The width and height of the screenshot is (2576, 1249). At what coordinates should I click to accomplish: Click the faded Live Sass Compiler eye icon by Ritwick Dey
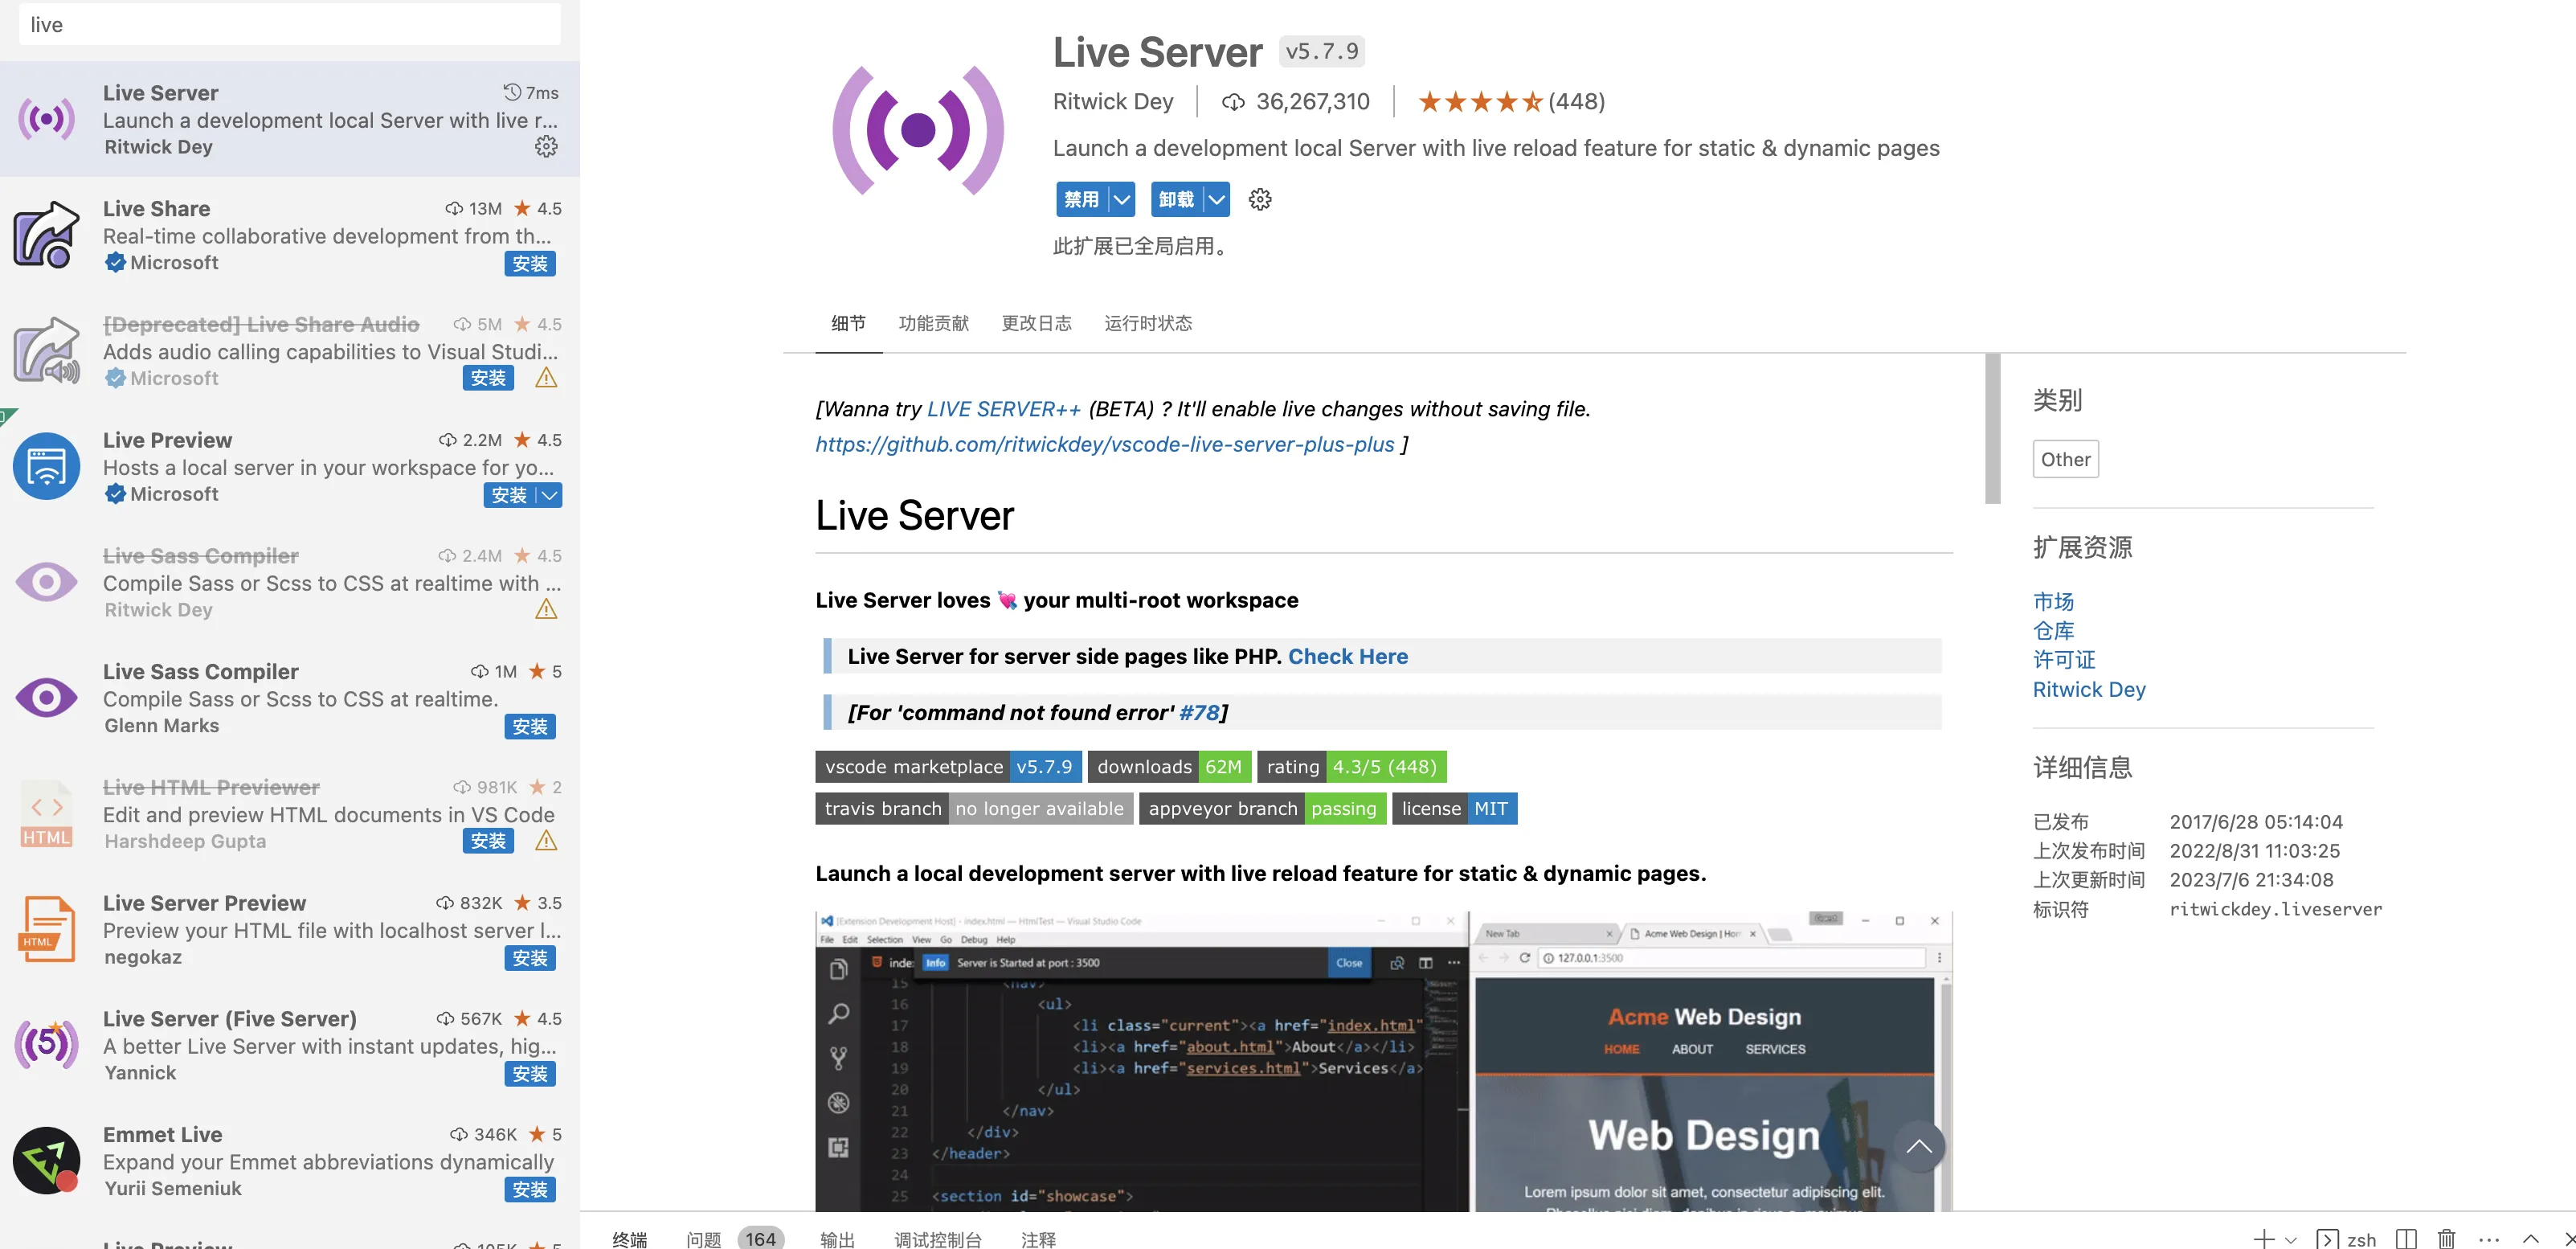tap(46, 582)
